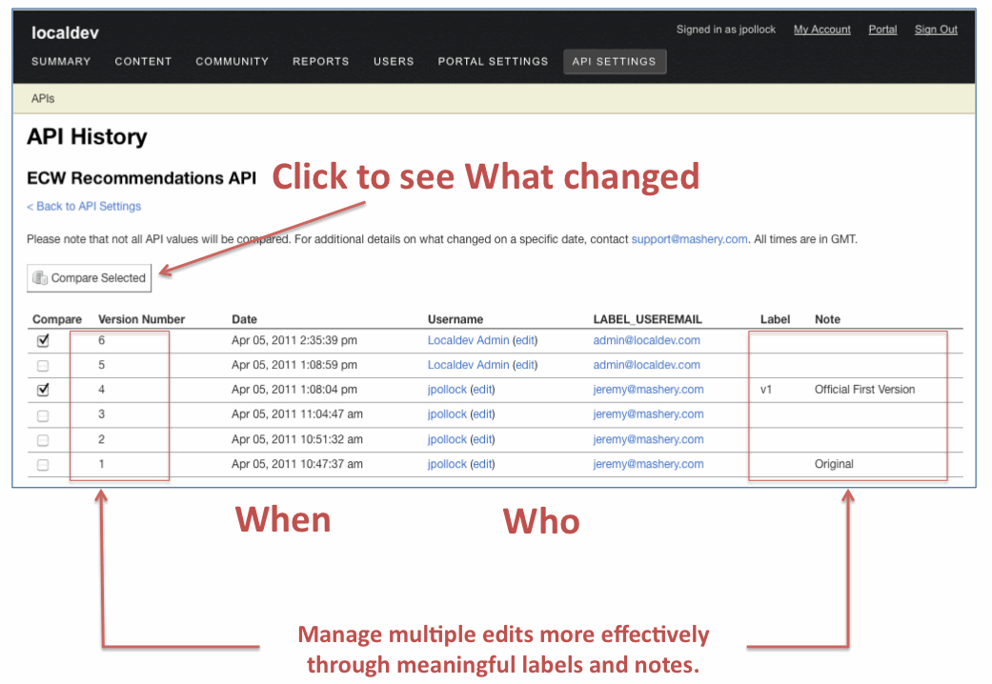Tick the compare checkbox for version 3
Image resolution: width=992 pixels, height=684 pixels.
click(43, 415)
